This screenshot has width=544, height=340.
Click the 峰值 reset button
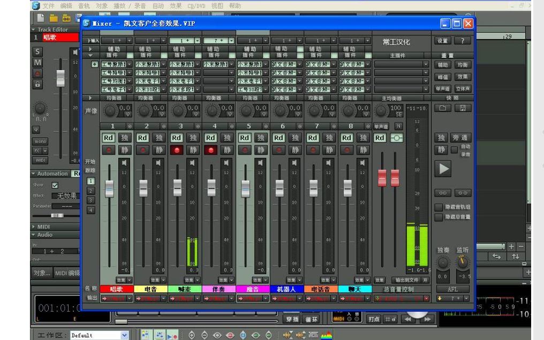point(443,77)
